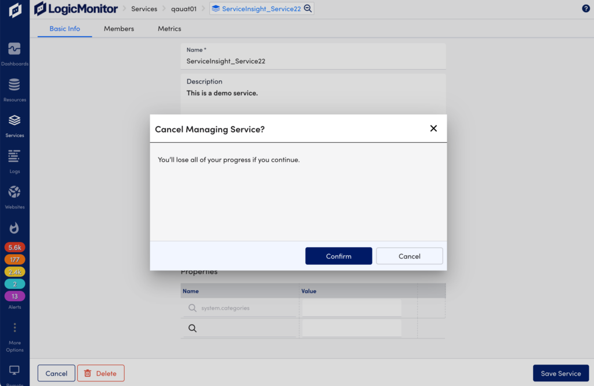Switch to the Metrics tab
This screenshot has height=386, width=594.
169,28
